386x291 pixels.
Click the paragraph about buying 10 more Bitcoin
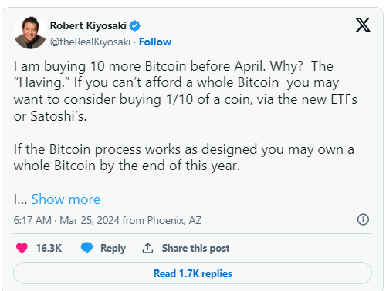pyautogui.click(x=185, y=91)
